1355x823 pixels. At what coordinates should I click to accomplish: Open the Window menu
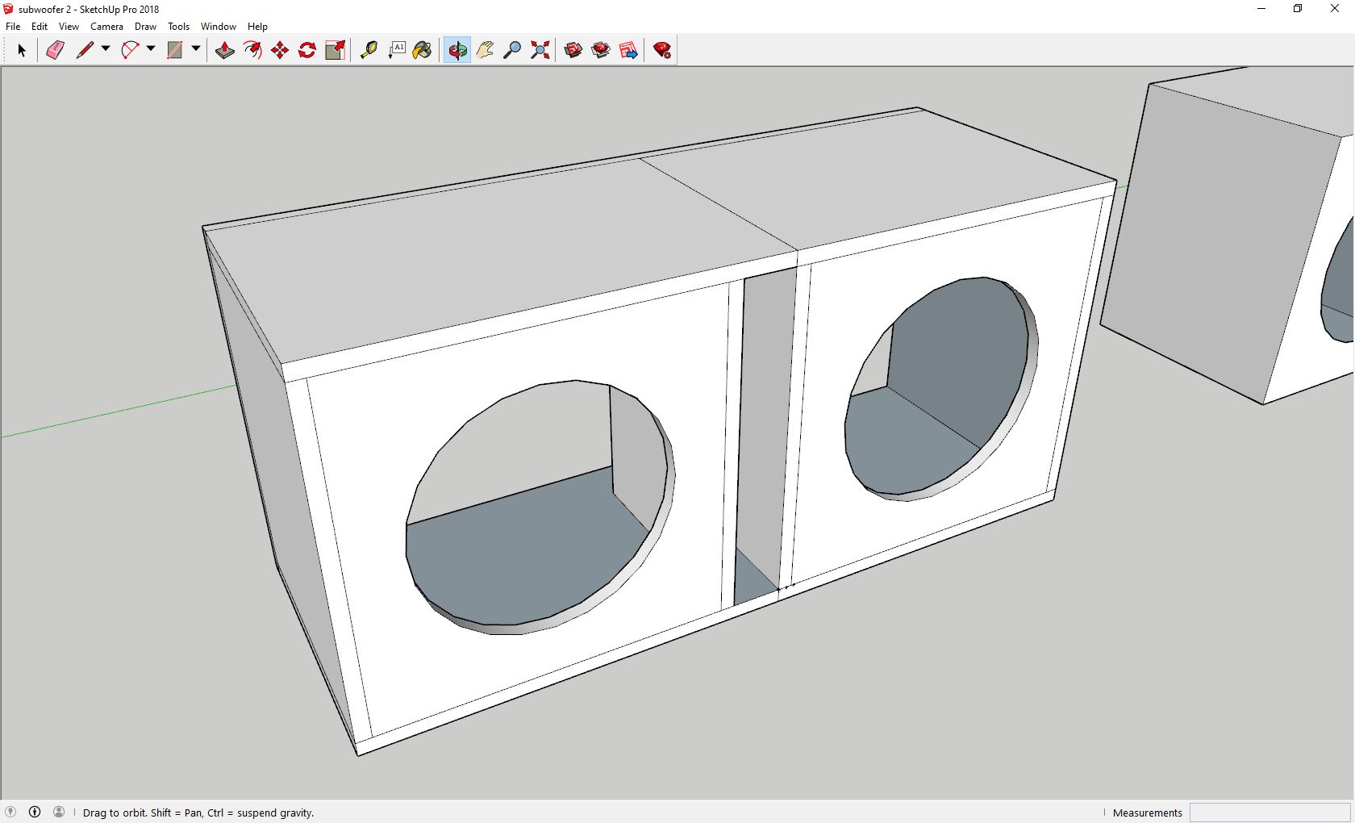[218, 27]
